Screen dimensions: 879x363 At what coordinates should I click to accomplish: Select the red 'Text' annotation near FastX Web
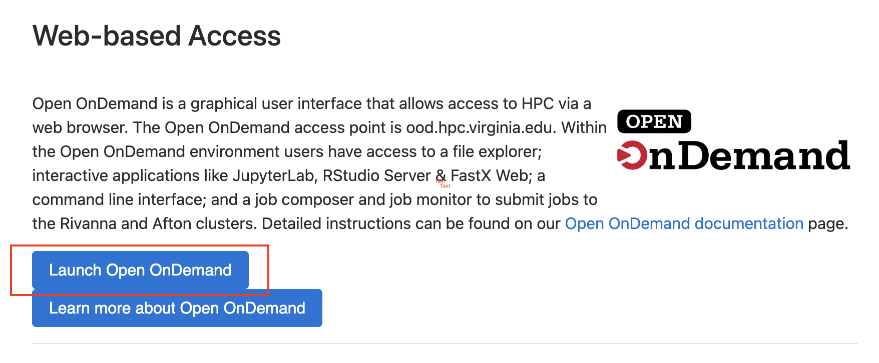pos(440,180)
